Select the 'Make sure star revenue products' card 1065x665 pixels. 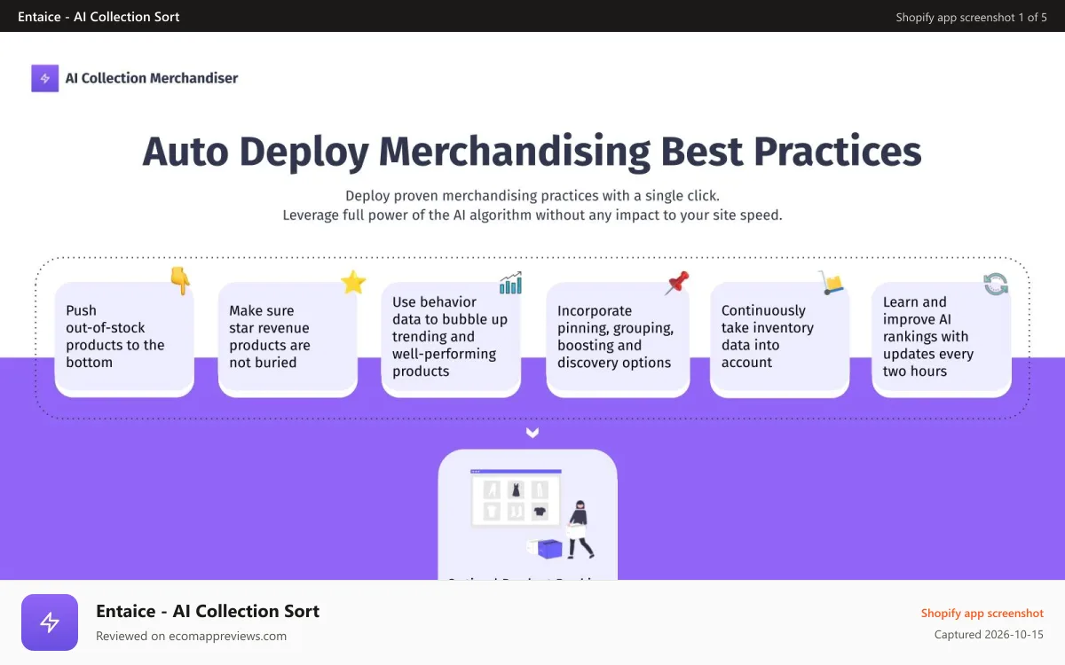click(288, 340)
